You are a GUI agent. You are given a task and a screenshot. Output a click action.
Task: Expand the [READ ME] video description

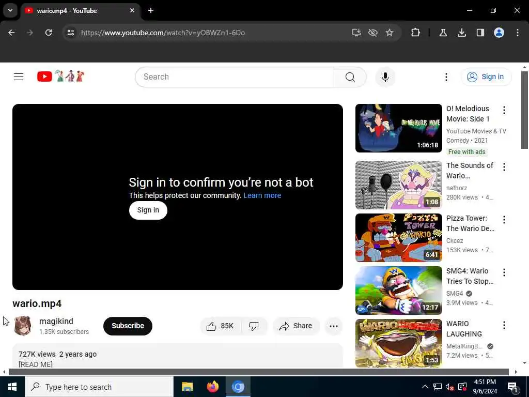[x=178, y=356]
